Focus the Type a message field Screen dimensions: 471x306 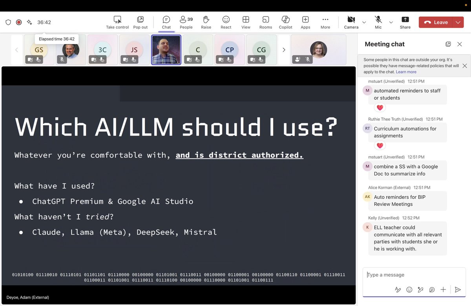[414, 275]
